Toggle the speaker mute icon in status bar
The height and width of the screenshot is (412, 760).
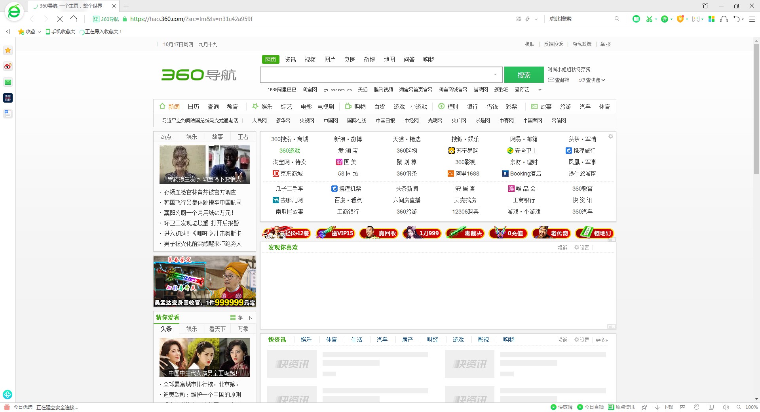pyautogui.click(x=726, y=407)
